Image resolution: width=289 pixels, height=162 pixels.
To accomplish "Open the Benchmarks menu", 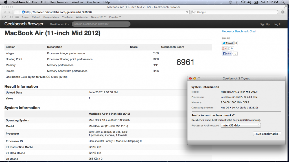I will point(59,2).
